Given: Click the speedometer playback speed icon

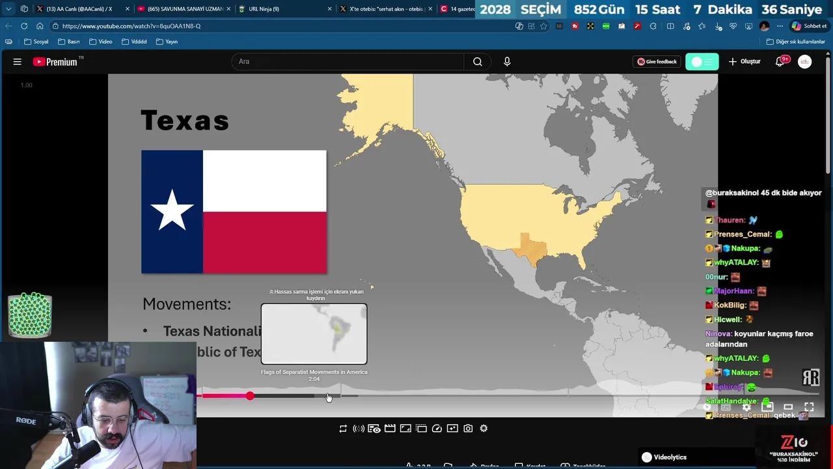Looking at the screenshot, I should [437, 429].
